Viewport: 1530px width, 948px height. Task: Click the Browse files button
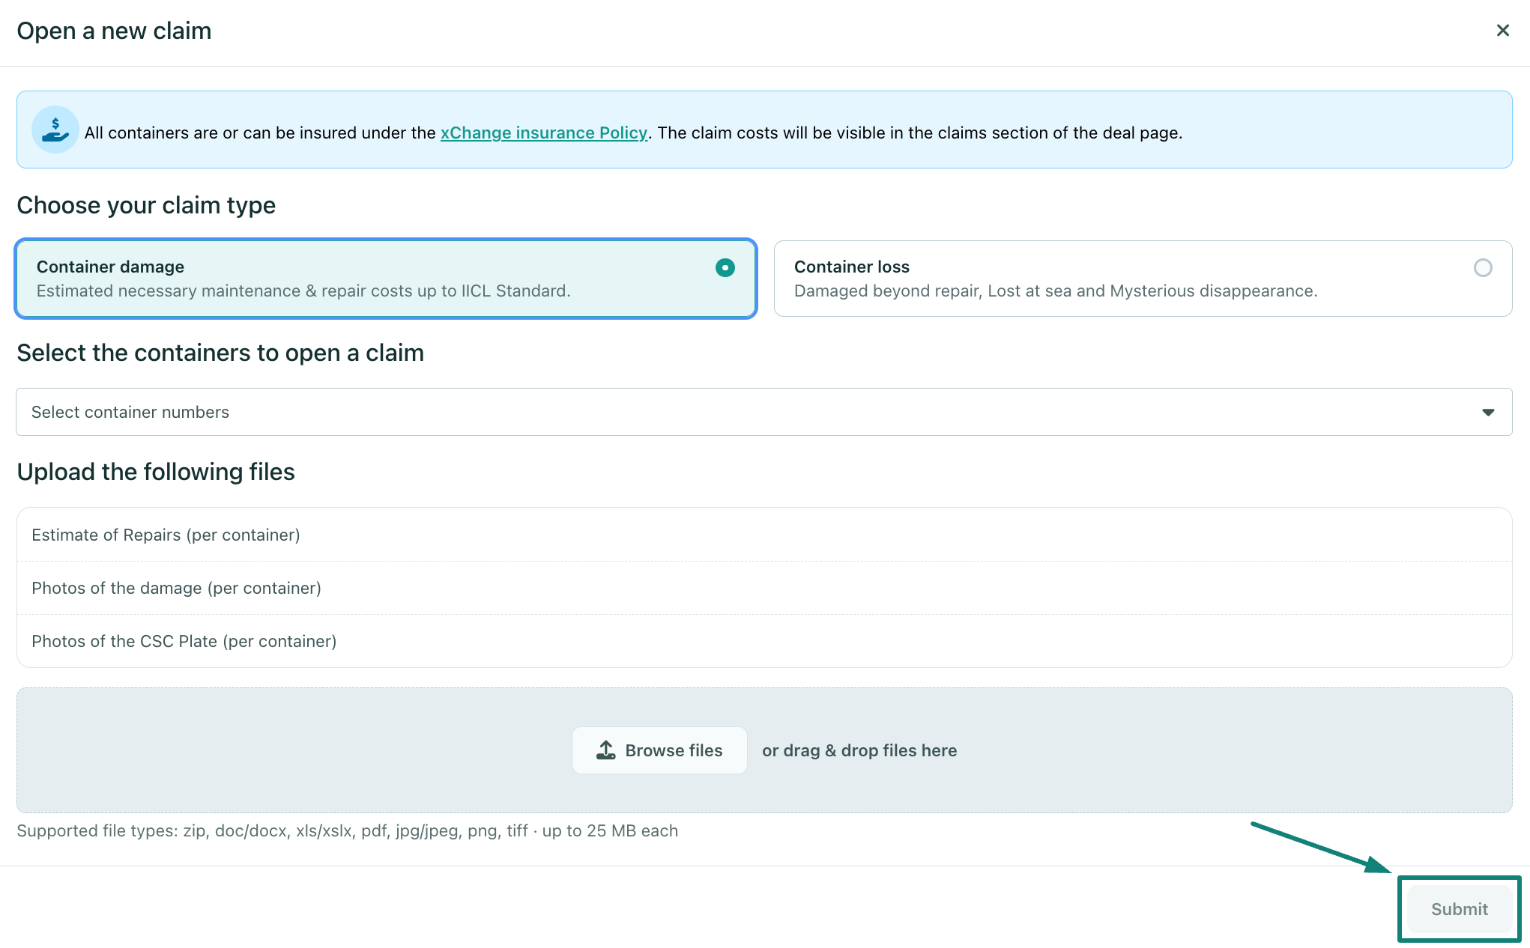(659, 750)
